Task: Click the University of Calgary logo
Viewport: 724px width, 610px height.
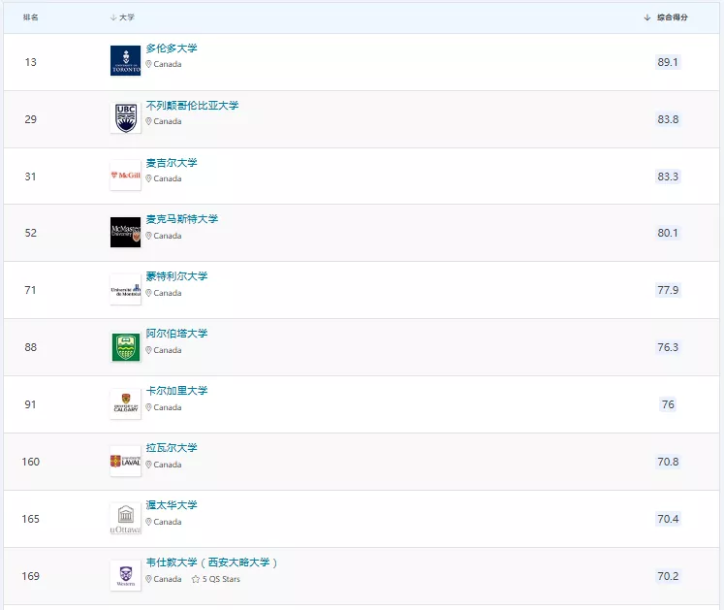Action: click(x=126, y=403)
